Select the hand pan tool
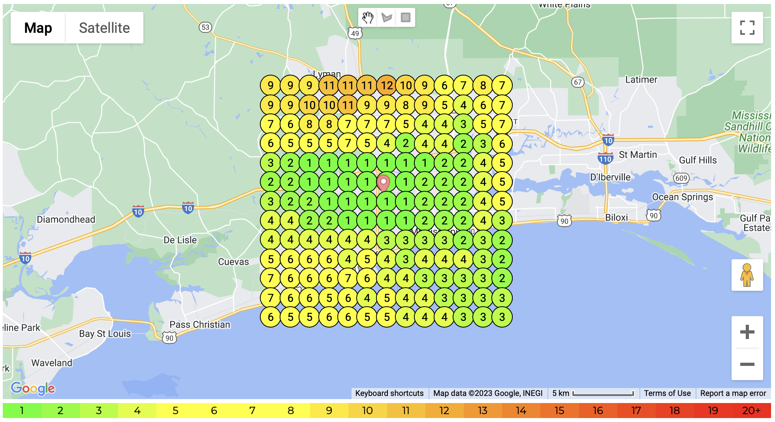The image size is (775, 422). pos(368,17)
